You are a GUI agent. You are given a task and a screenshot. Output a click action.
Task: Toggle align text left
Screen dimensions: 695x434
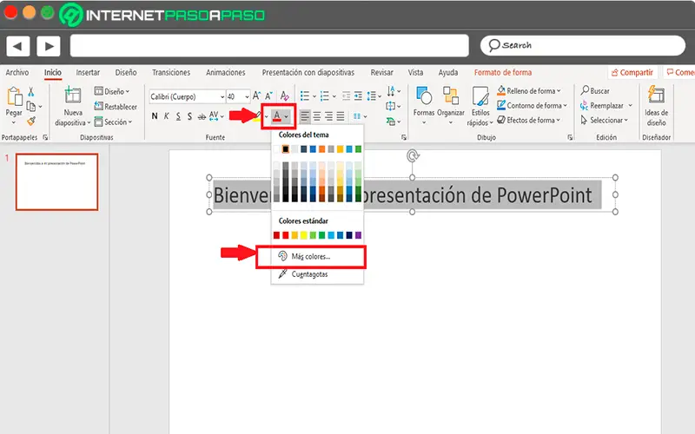point(305,116)
